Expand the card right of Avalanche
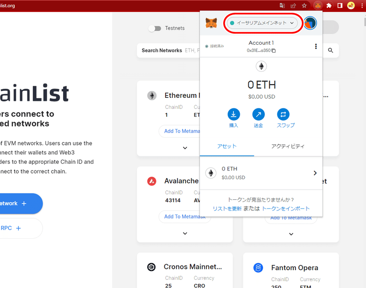The width and height of the screenshot is (366, 288). pyautogui.click(x=291, y=234)
